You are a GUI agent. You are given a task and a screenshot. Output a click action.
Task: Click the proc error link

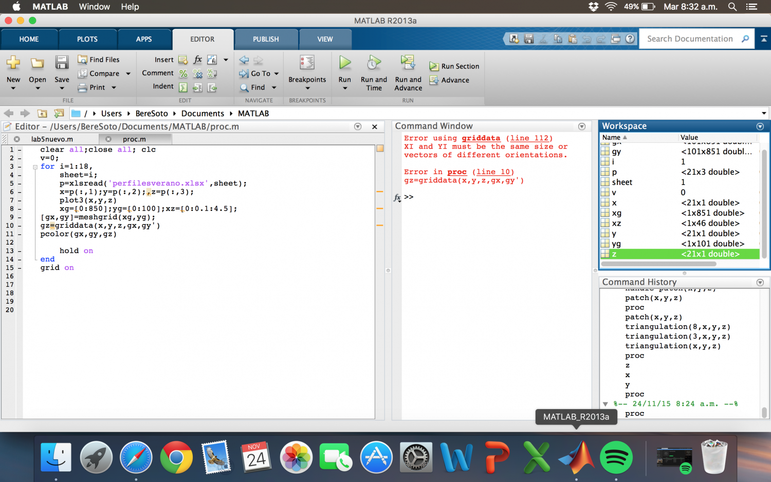[x=457, y=172]
